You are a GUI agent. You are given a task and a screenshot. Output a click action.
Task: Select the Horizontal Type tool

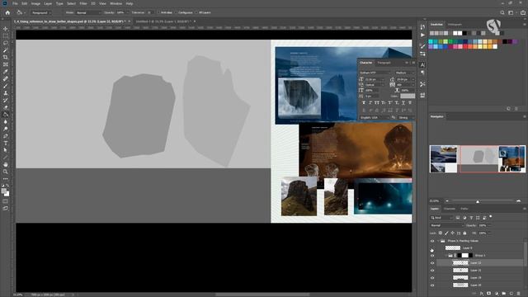click(6, 143)
